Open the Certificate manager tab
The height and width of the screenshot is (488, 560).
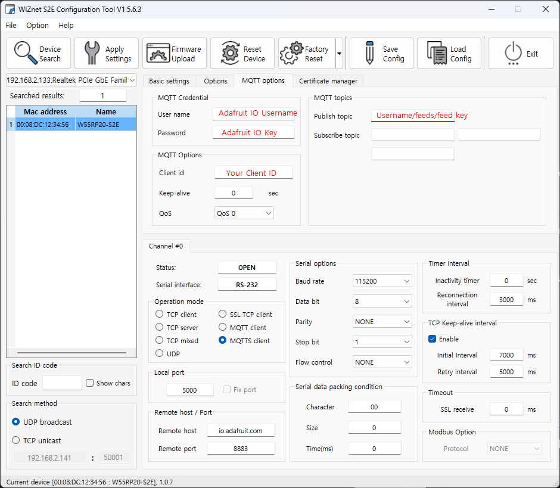pos(328,81)
